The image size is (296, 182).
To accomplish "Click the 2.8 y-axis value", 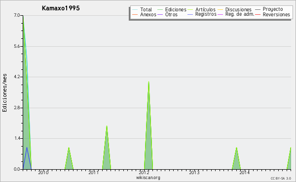I will [17, 108].
